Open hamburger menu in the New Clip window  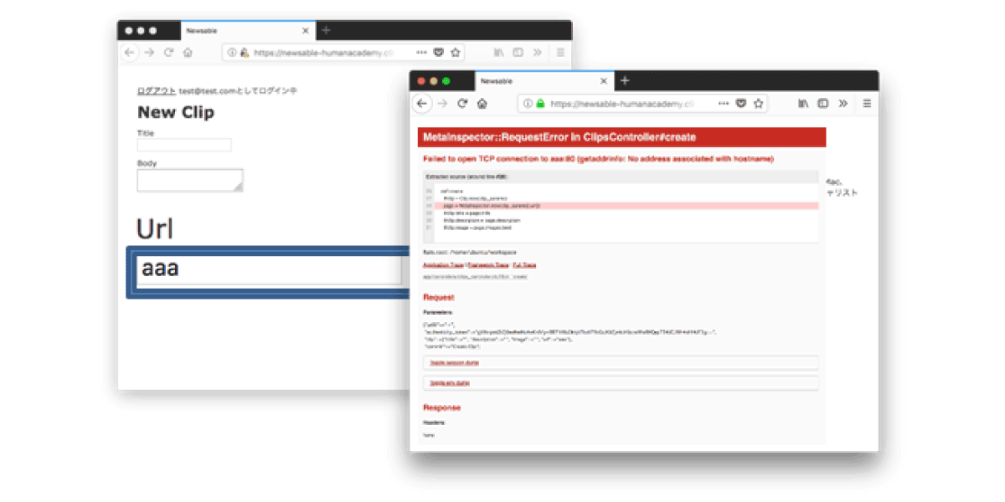pyautogui.click(x=560, y=52)
